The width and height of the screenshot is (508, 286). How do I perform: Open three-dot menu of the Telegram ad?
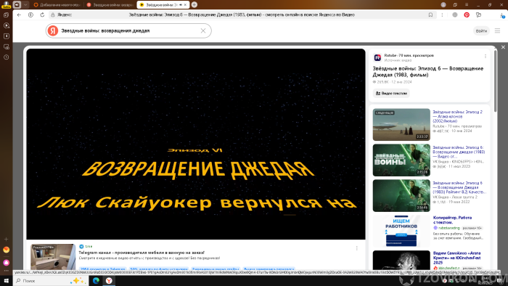point(357,248)
